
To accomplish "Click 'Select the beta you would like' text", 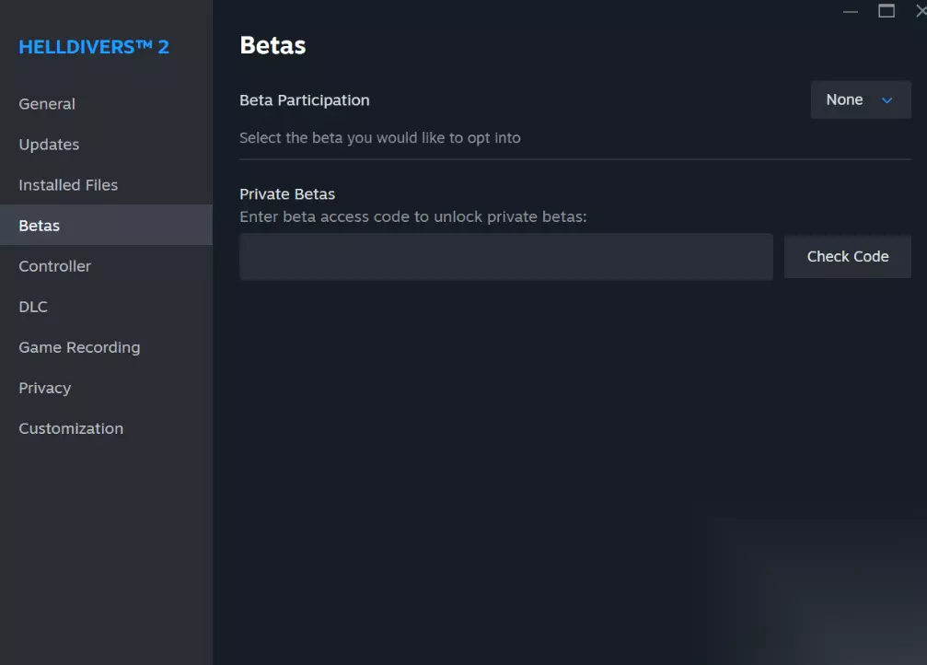I will click(380, 138).
